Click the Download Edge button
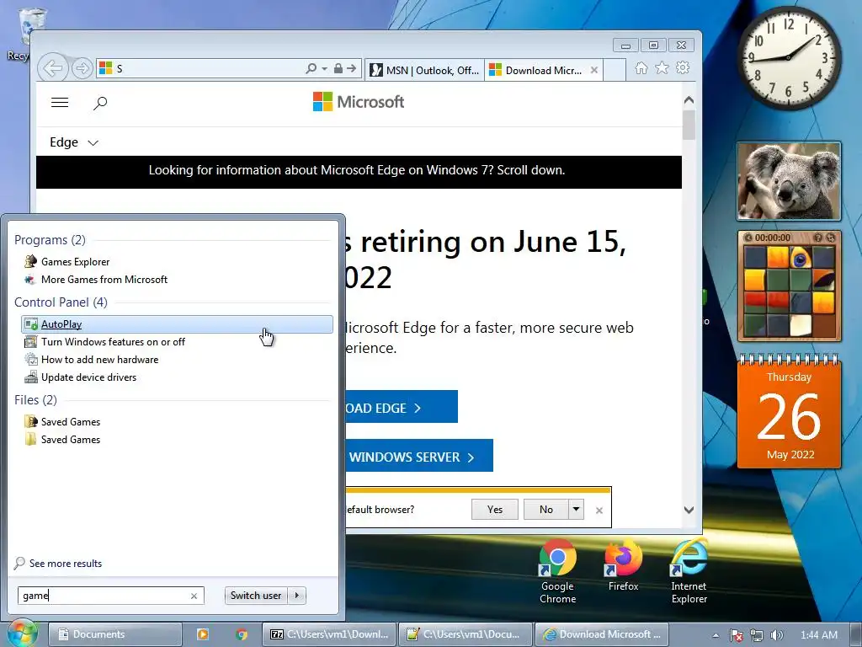 click(x=402, y=407)
